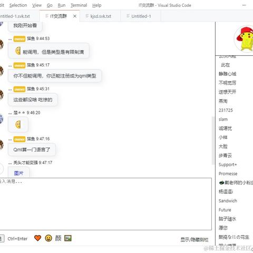Click the owner badge at 9:44:53
The width and height of the screenshot is (253, 253).
(x=20, y=39)
